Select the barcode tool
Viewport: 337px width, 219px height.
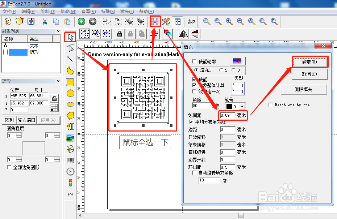click(70, 161)
